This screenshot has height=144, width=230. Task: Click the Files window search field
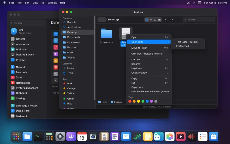point(199,20)
